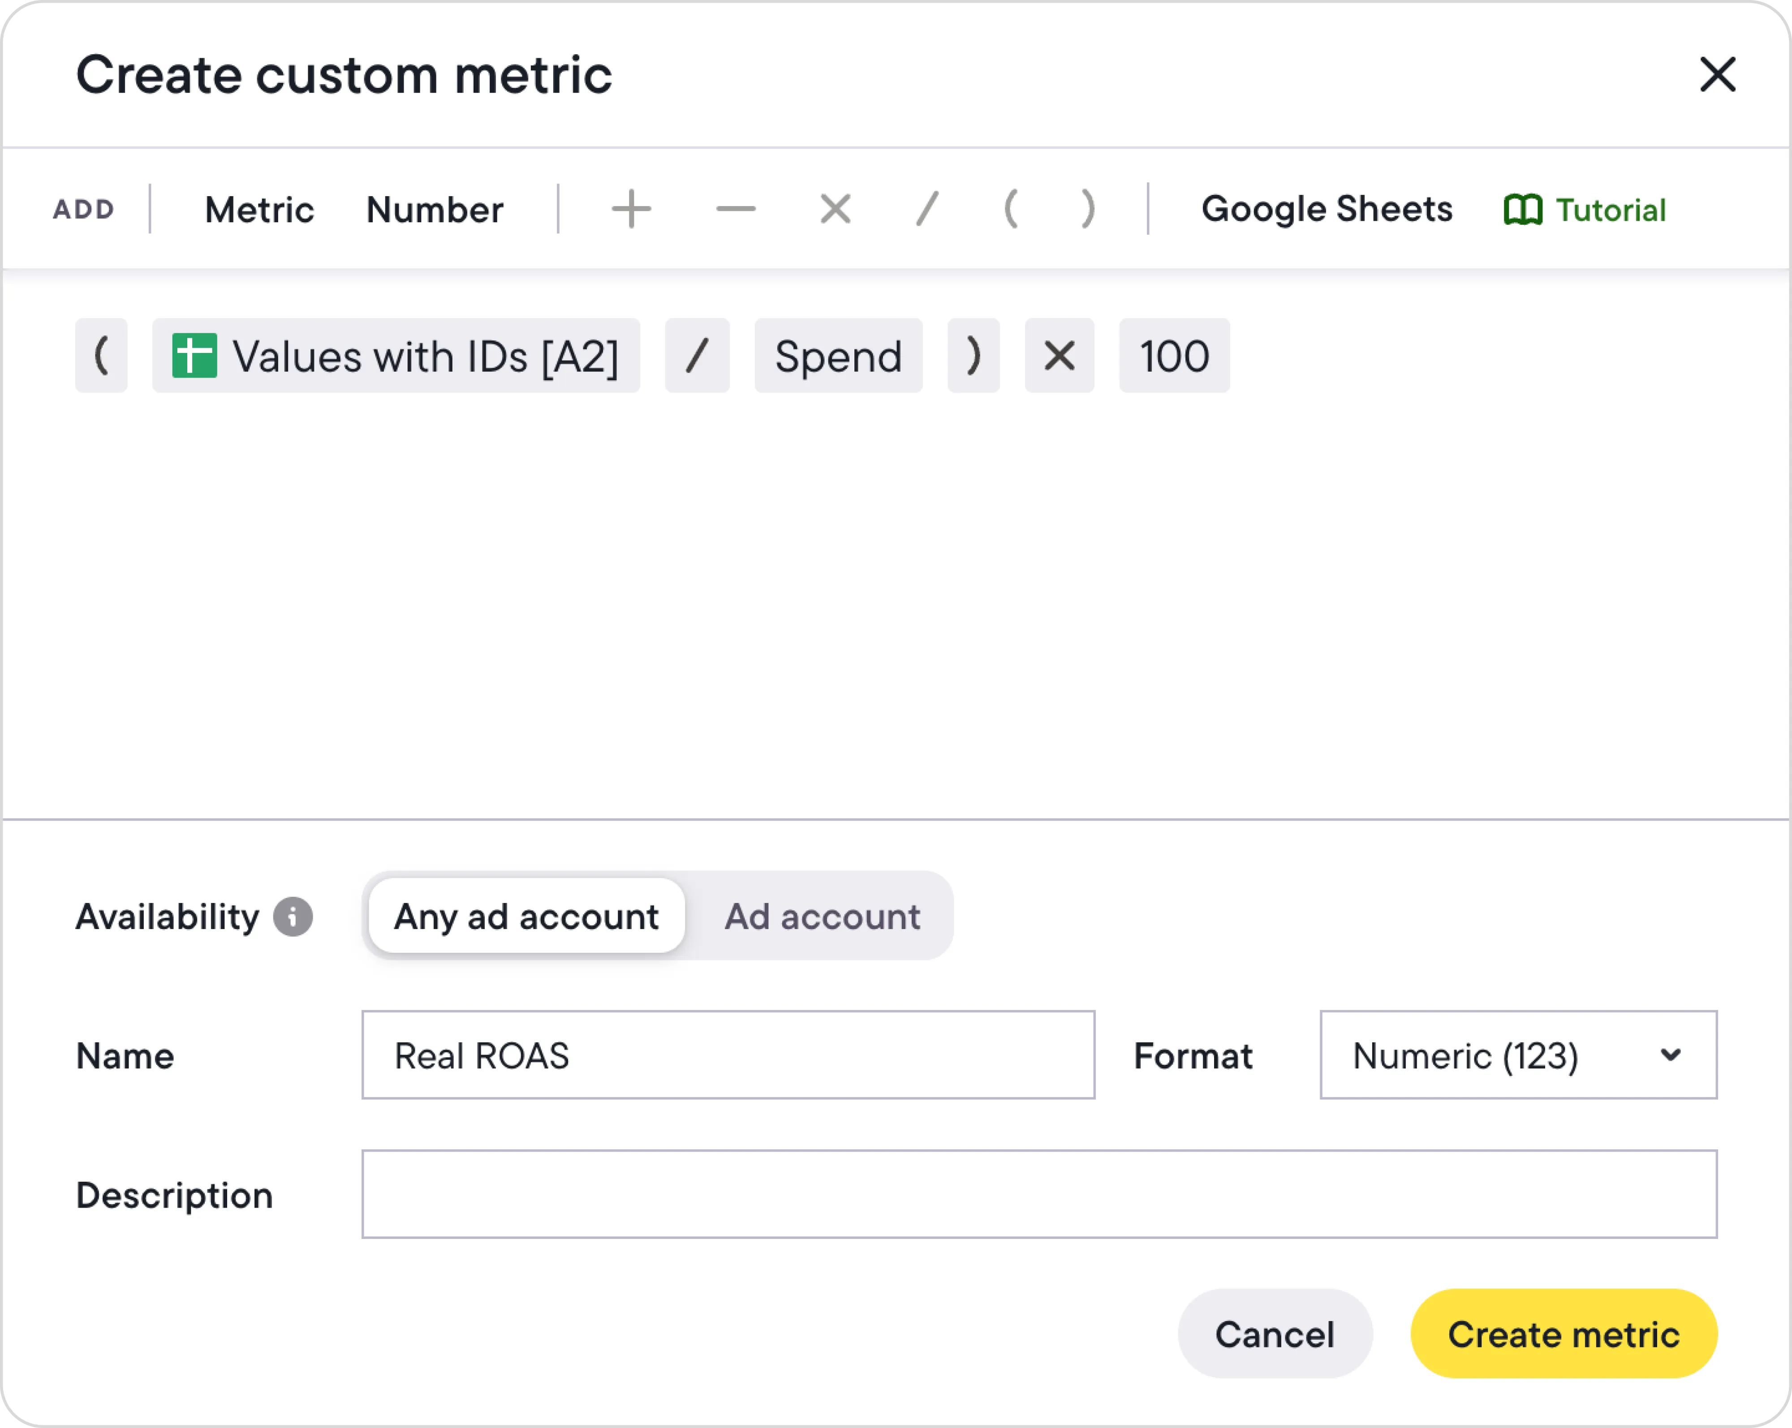Switch availability to Ad account

pos(822,916)
